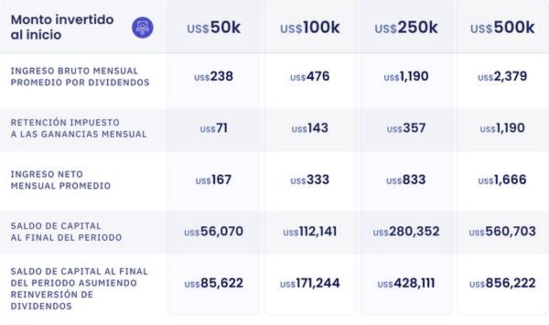Click the US$85,622 reinvestment balance value
549x325 pixels.
point(213,283)
